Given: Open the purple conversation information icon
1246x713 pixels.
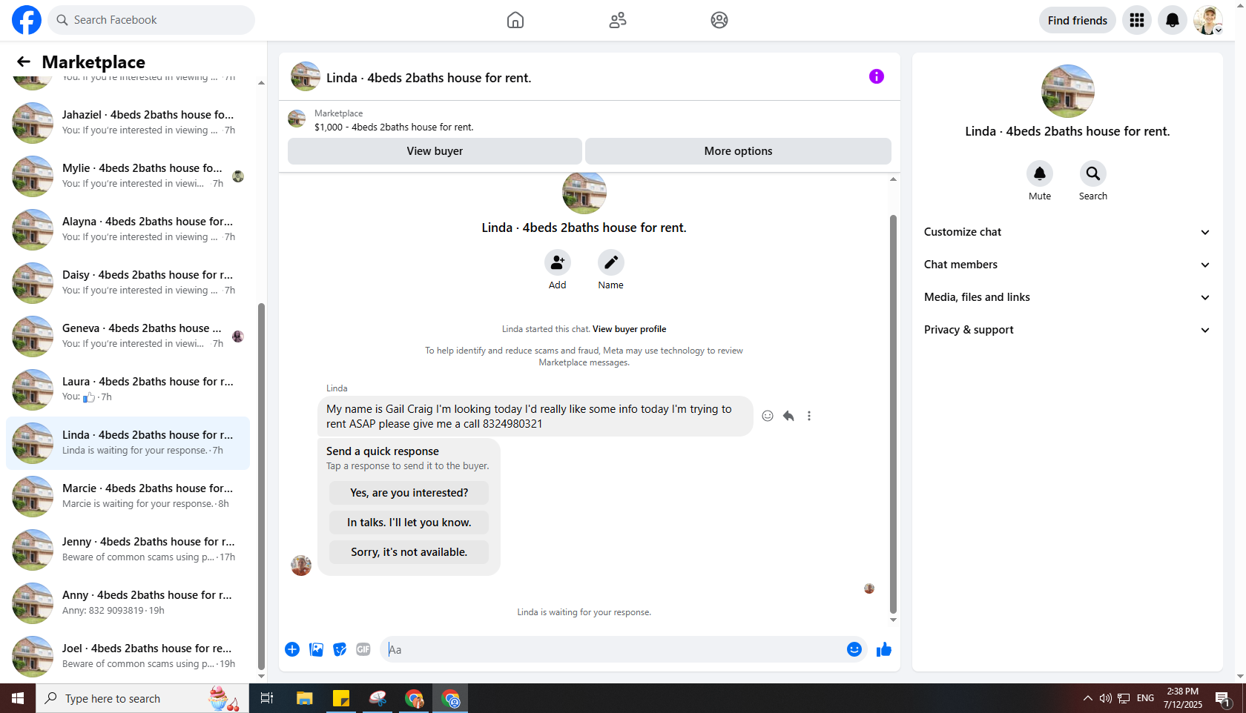Looking at the screenshot, I should 877,76.
